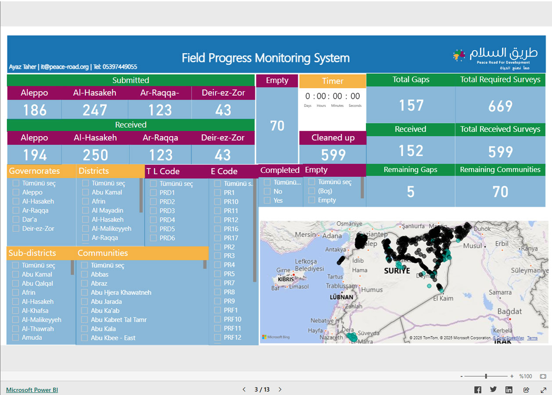Click the E Code list scrollbar
552x395 pixels.
tap(255, 230)
